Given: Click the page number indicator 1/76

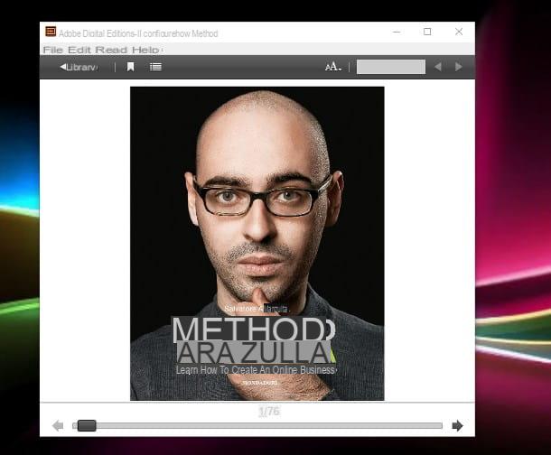Looking at the screenshot, I should click(269, 411).
